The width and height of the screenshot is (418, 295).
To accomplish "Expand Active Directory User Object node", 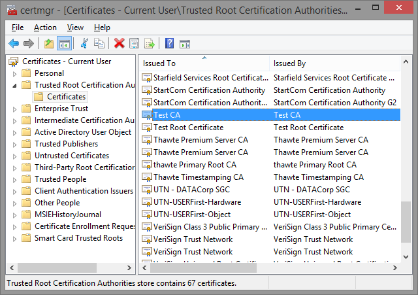I will pyautogui.click(x=14, y=133).
